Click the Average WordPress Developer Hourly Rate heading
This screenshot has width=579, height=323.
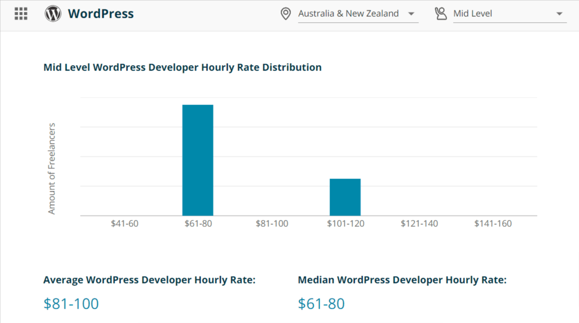pyautogui.click(x=149, y=280)
